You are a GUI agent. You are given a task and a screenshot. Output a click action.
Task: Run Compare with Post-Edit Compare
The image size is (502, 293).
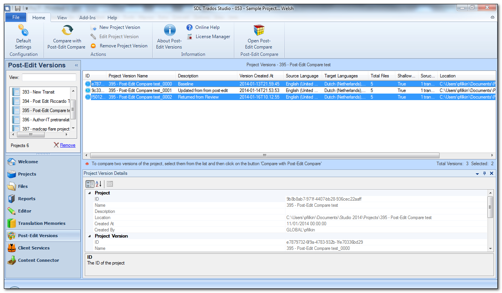pos(67,37)
